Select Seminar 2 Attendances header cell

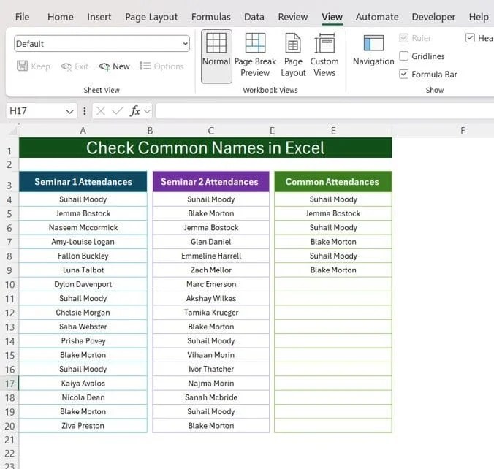210,182
